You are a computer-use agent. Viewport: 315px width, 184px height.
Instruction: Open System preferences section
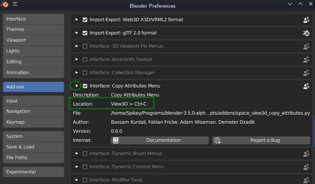pyautogui.click(x=33, y=137)
